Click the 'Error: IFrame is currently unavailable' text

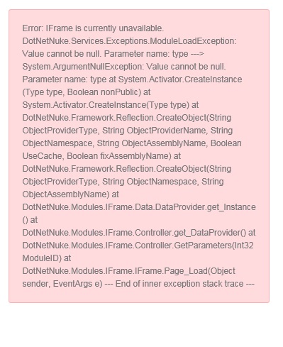[x=93, y=28]
